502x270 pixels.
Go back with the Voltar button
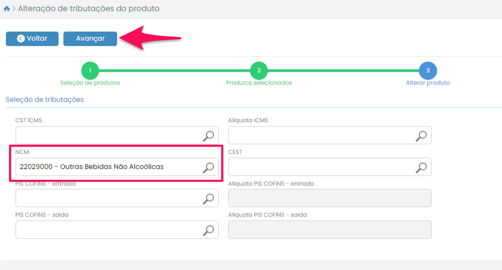32,39
